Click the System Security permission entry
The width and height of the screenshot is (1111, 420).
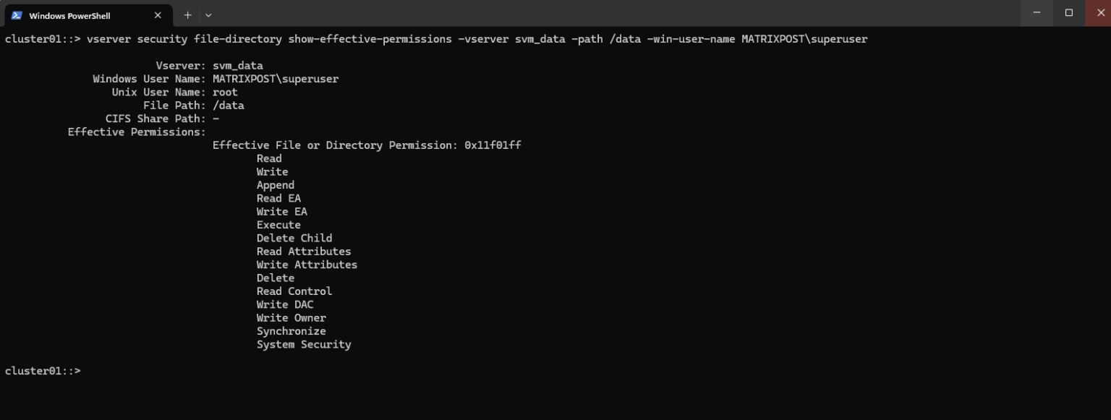[304, 345]
